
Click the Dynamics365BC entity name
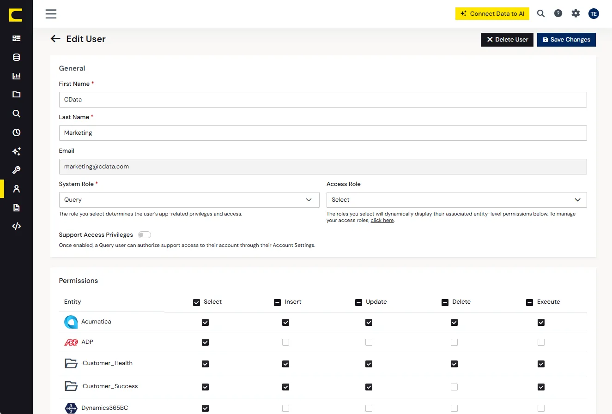[x=105, y=408]
